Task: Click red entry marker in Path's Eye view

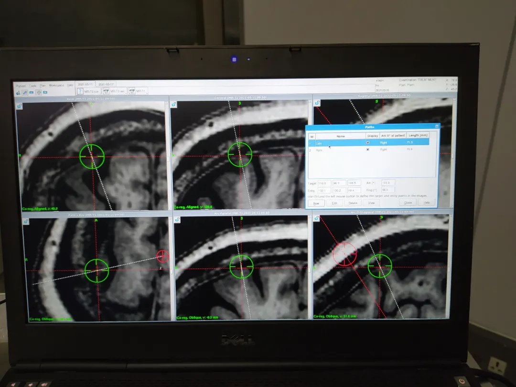Action: tap(162, 256)
